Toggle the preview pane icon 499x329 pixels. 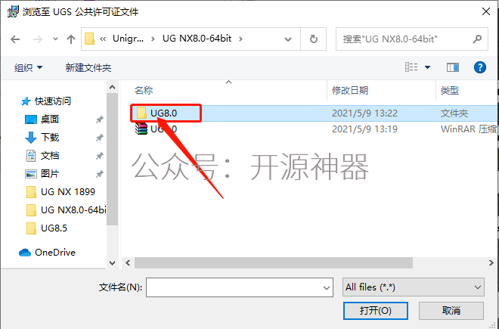click(x=453, y=67)
